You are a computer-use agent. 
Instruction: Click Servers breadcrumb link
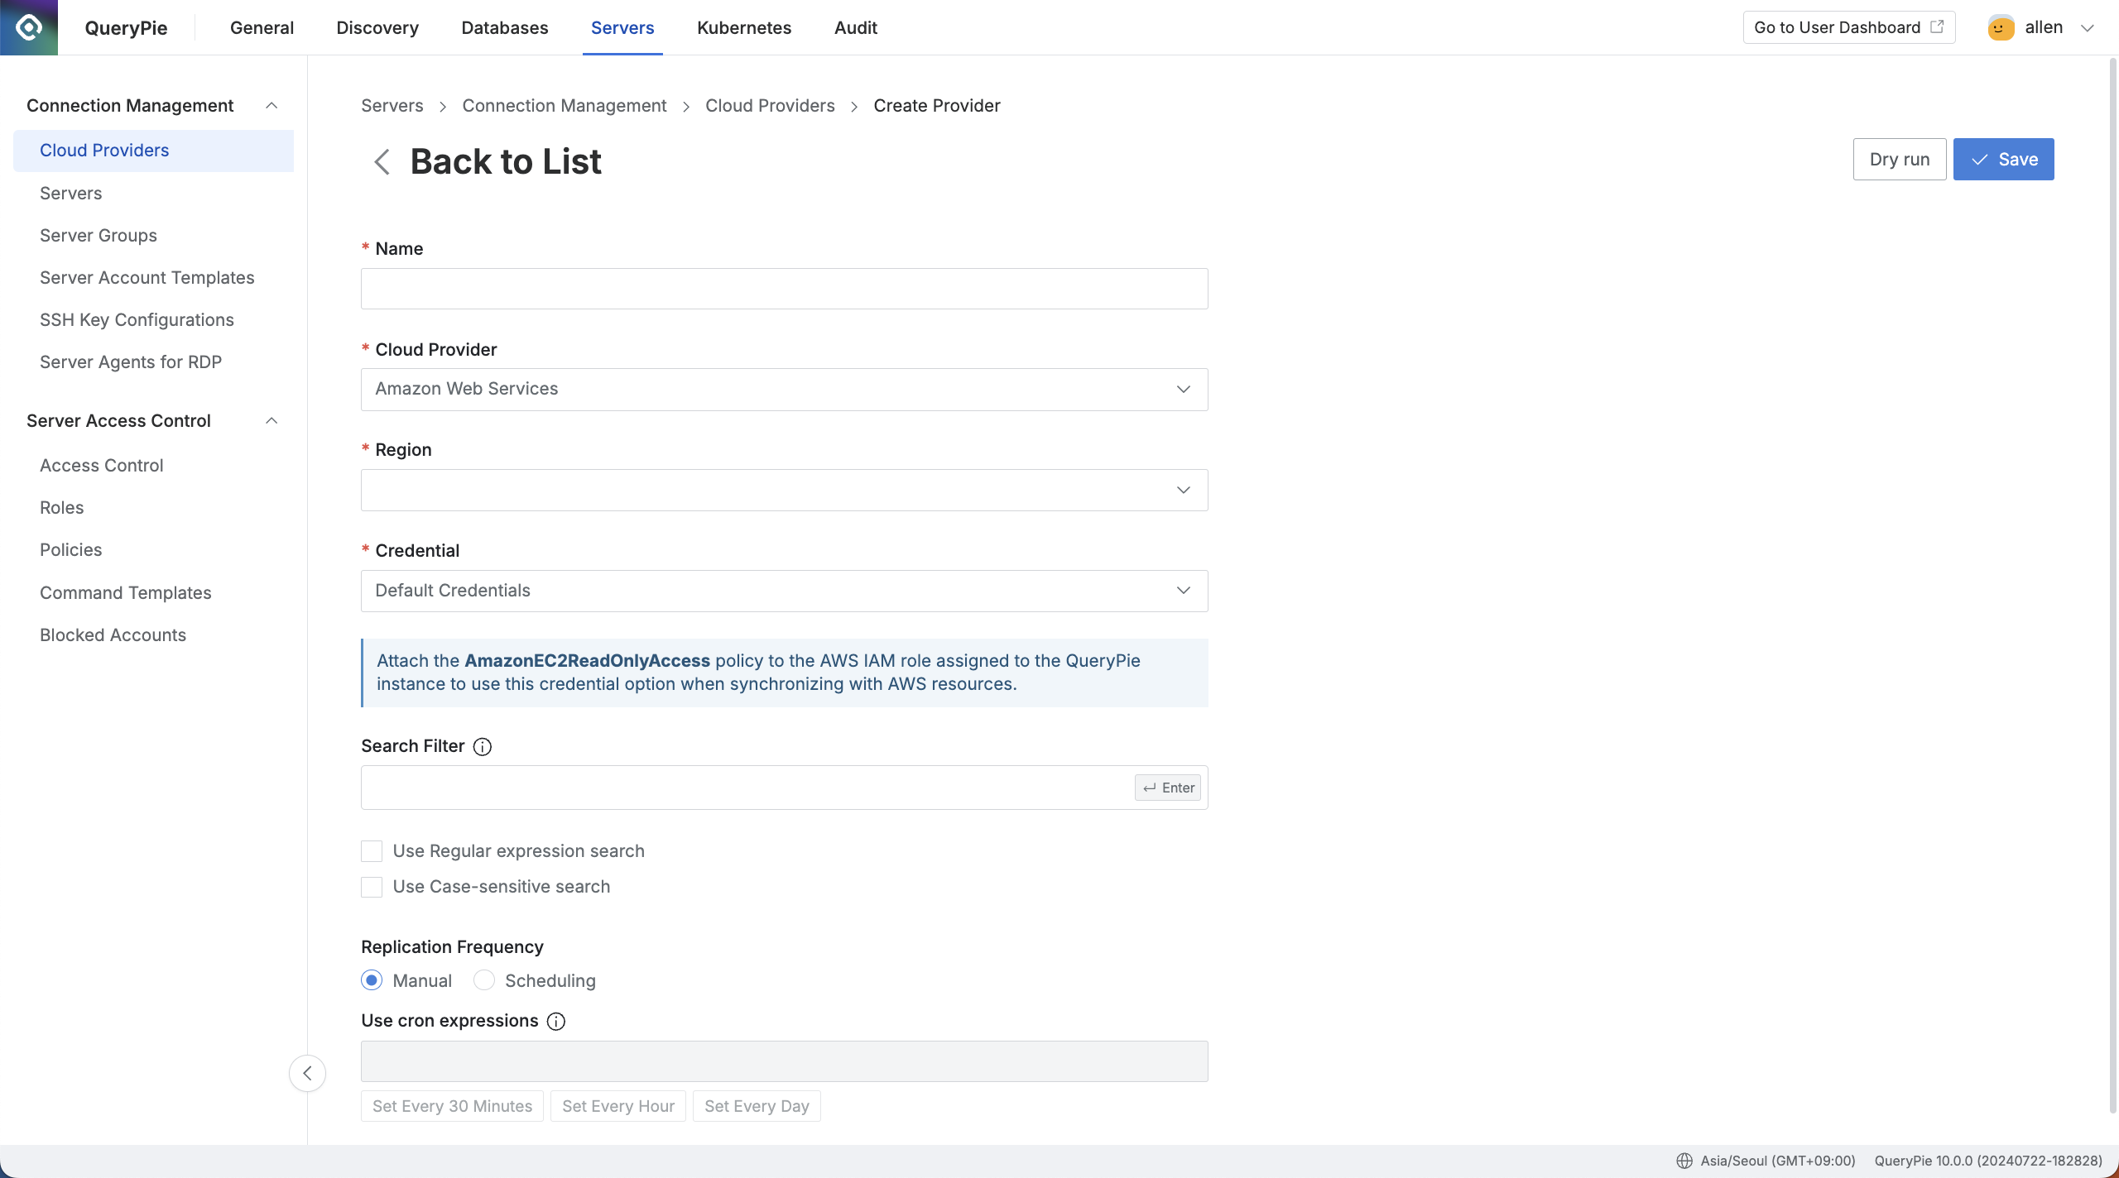pyautogui.click(x=392, y=106)
